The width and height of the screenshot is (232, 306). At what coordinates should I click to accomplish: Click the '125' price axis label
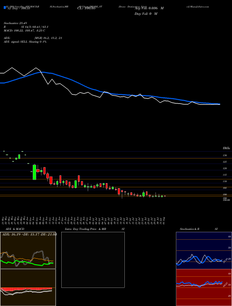click(225, 162)
